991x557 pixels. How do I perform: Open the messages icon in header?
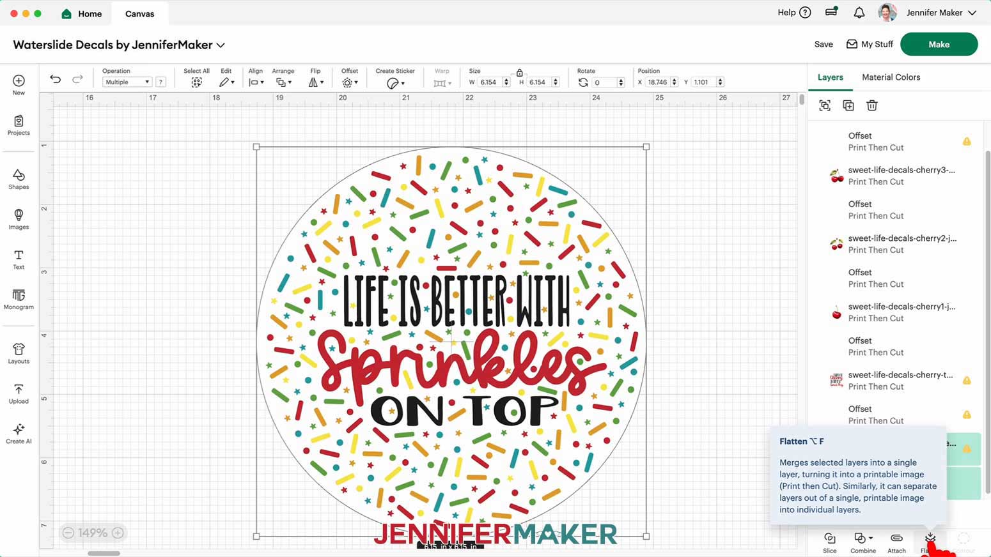pyautogui.click(x=831, y=11)
